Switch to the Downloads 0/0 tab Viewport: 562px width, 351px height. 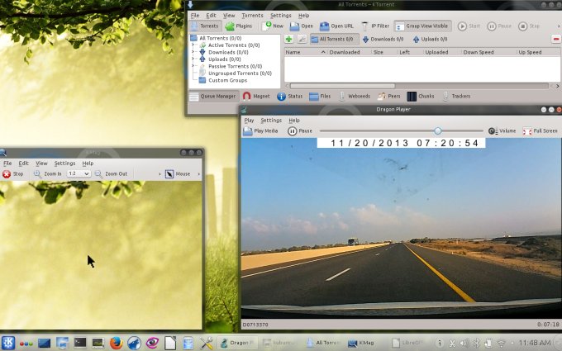tap(383, 39)
